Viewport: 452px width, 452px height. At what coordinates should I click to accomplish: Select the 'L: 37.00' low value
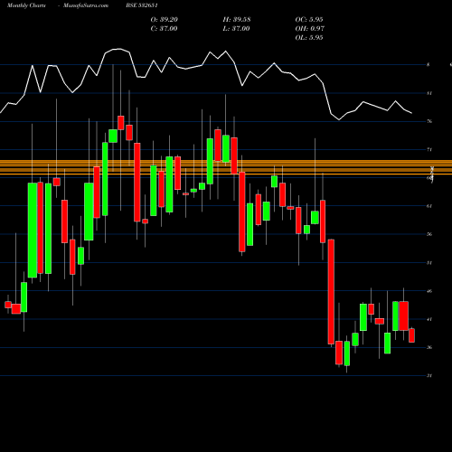click(236, 29)
